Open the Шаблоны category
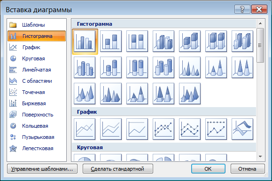This screenshot has width=272, height=181. [x=37, y=25]
